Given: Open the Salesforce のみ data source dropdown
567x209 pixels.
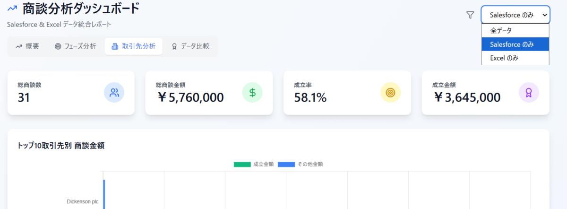Looking at the screenshot, I should (515, 15).
